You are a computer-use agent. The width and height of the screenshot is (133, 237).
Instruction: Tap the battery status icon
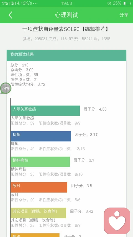coord(127,3)
